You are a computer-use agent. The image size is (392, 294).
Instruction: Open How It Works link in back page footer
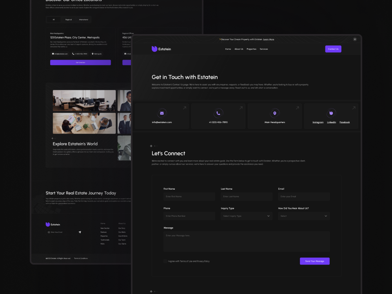[123, 236]
